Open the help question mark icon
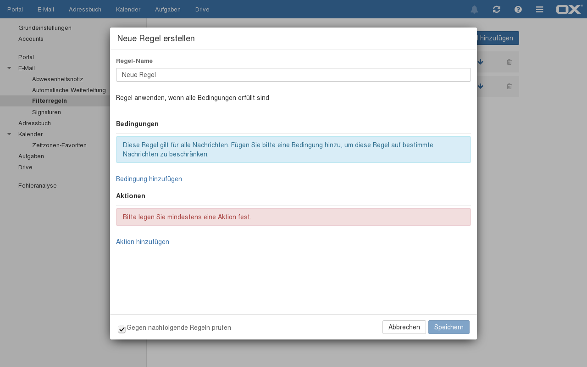Image resolution: width=587 pixels, height=367 pixels. coord(518,10)
